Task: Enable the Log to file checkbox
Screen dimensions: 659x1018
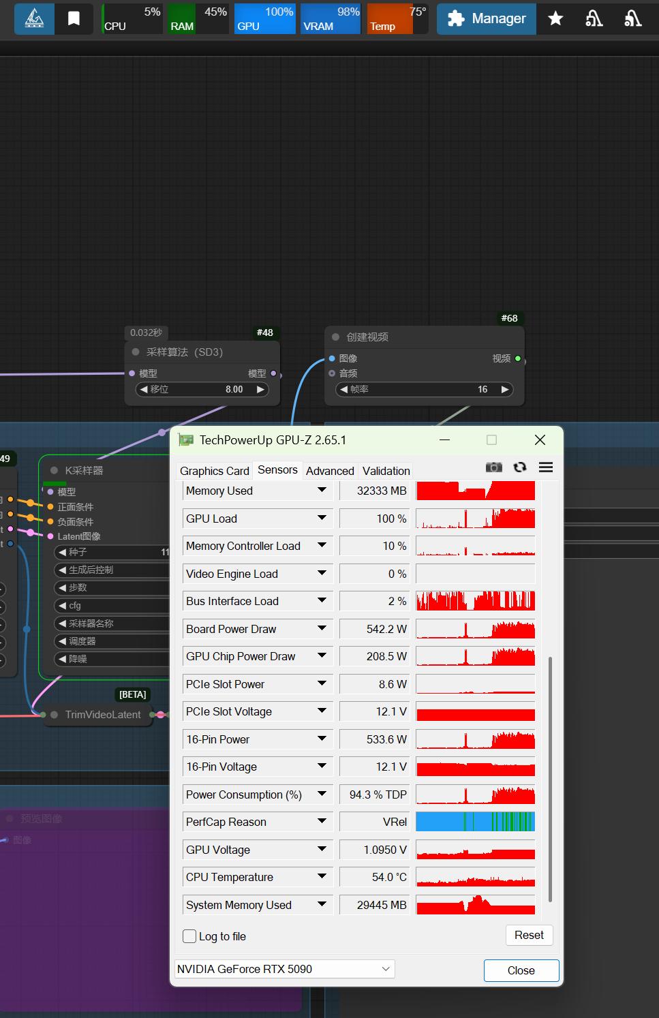Action: tap(189, 936)
